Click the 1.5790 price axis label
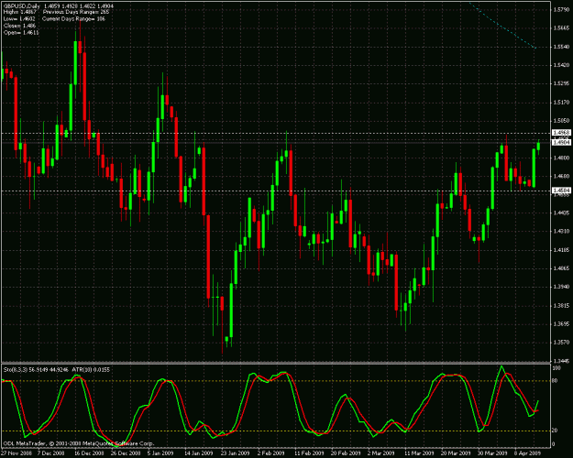 point(562,9)
